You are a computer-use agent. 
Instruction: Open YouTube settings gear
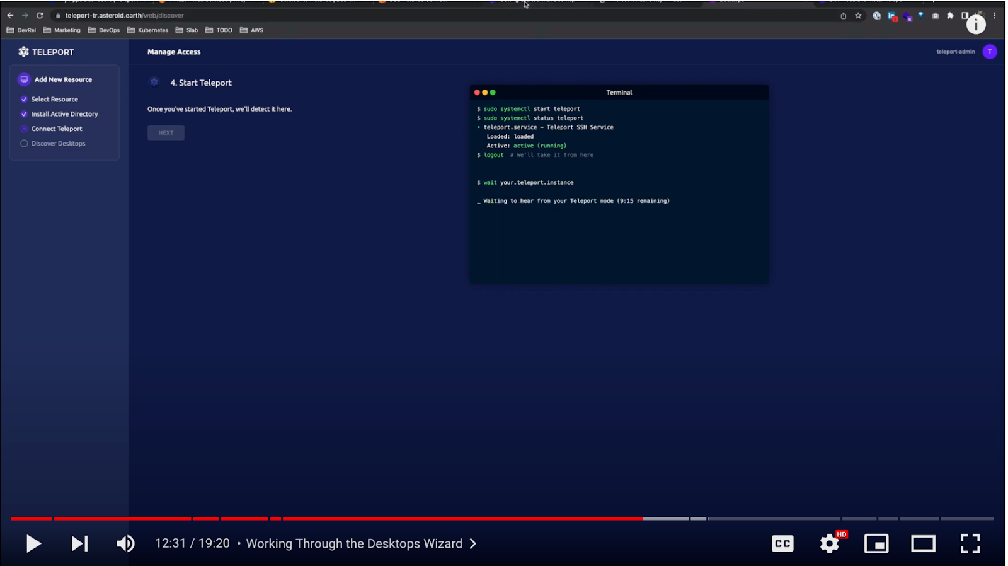point(830,543)
